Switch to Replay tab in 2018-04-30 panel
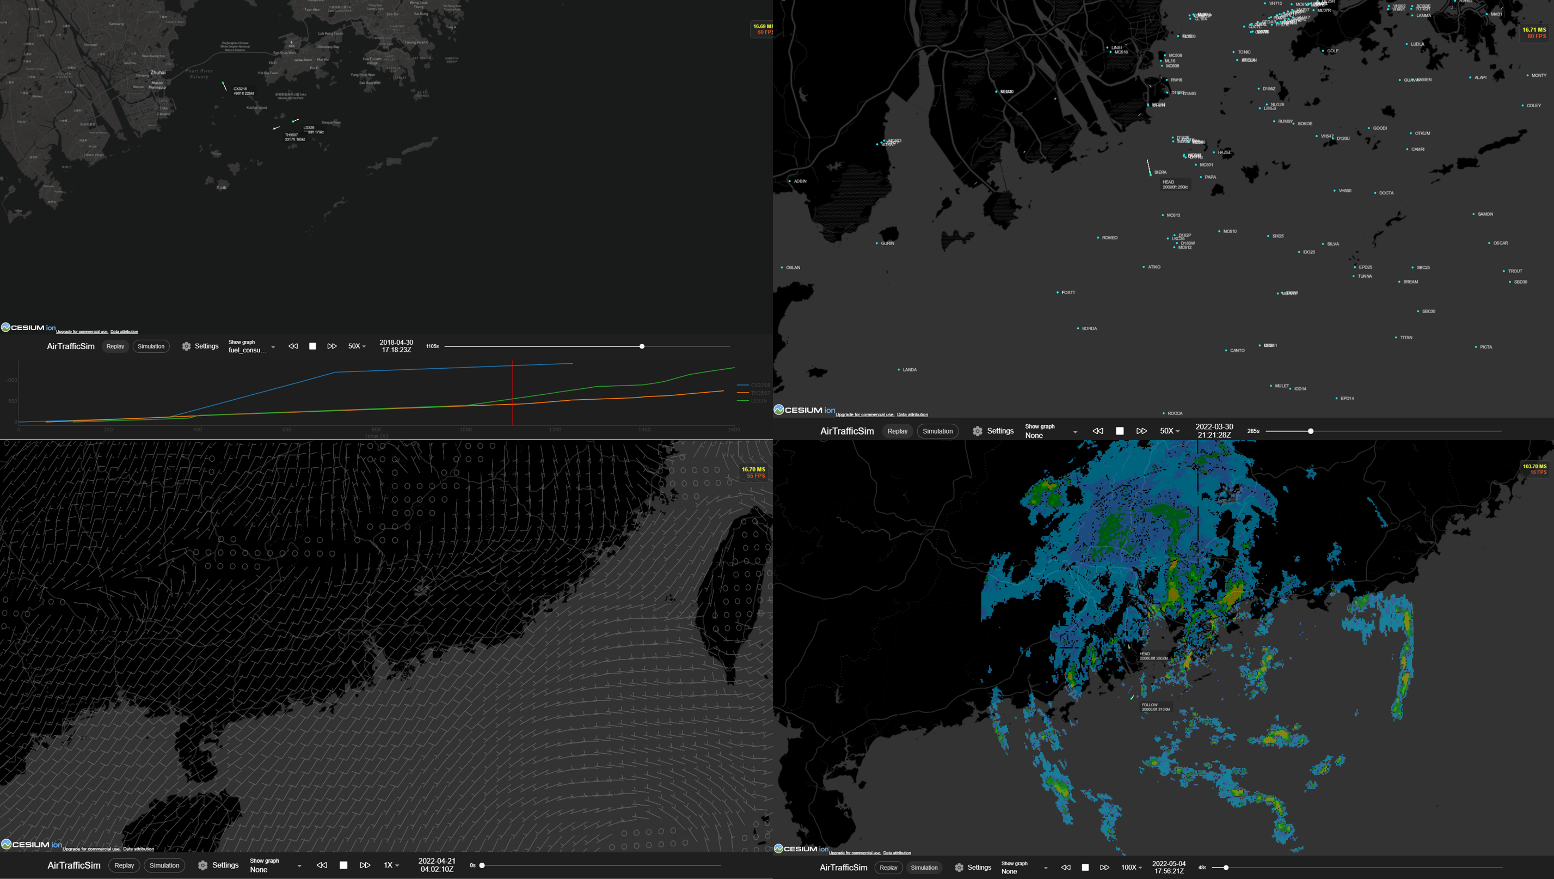This screenshot has height=879, width=1554. click(x=115, y=346)
